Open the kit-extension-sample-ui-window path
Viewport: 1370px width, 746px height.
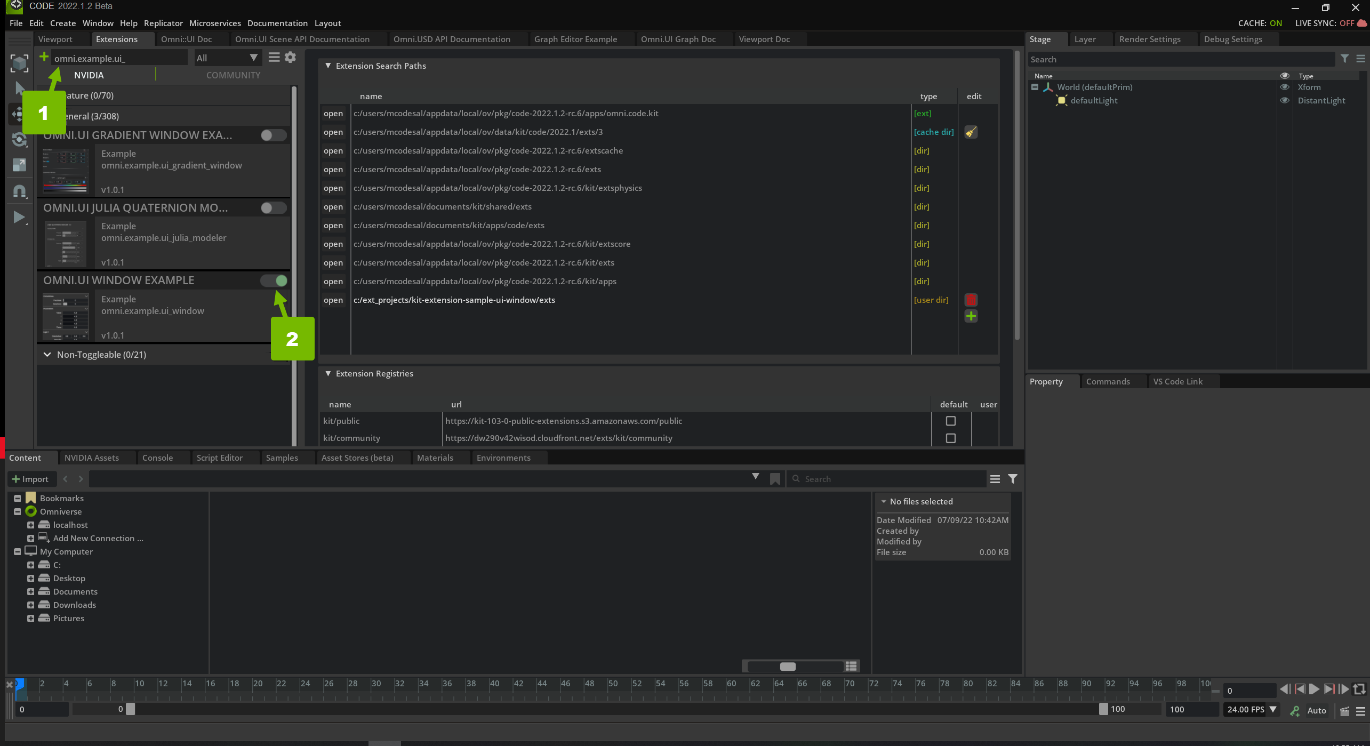[x=333, y=300]
